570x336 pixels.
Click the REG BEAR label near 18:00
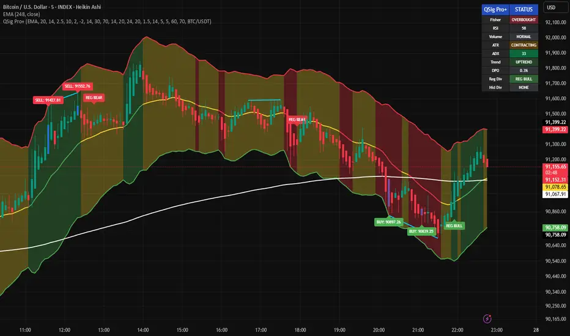click(x=296, y=120)
